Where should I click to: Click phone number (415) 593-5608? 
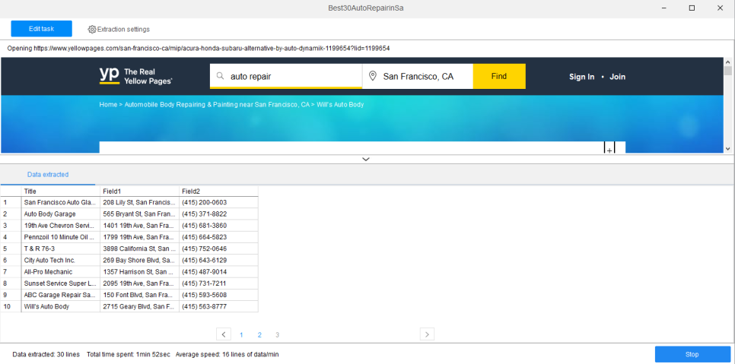tap(218, 295)
